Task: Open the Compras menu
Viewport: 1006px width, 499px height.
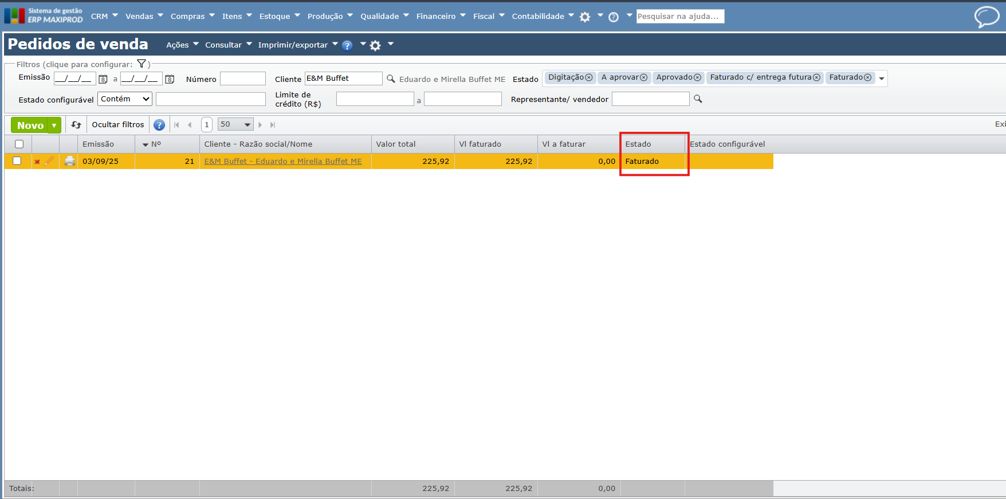Action: (192, 16)
